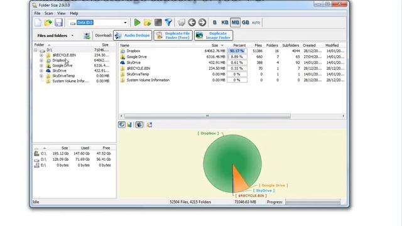
Task: Collapse the D:\ root tree node
Action: tap(36, 50)
